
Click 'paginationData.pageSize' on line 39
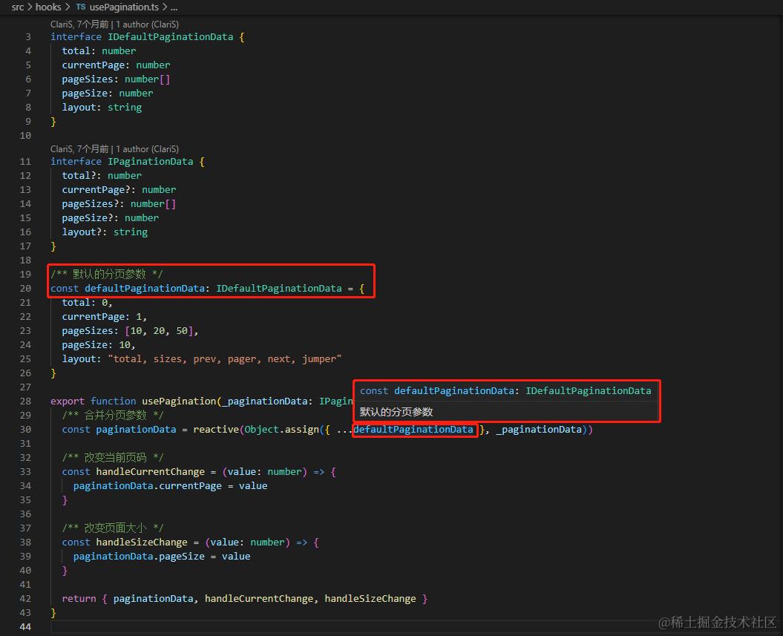139,556
